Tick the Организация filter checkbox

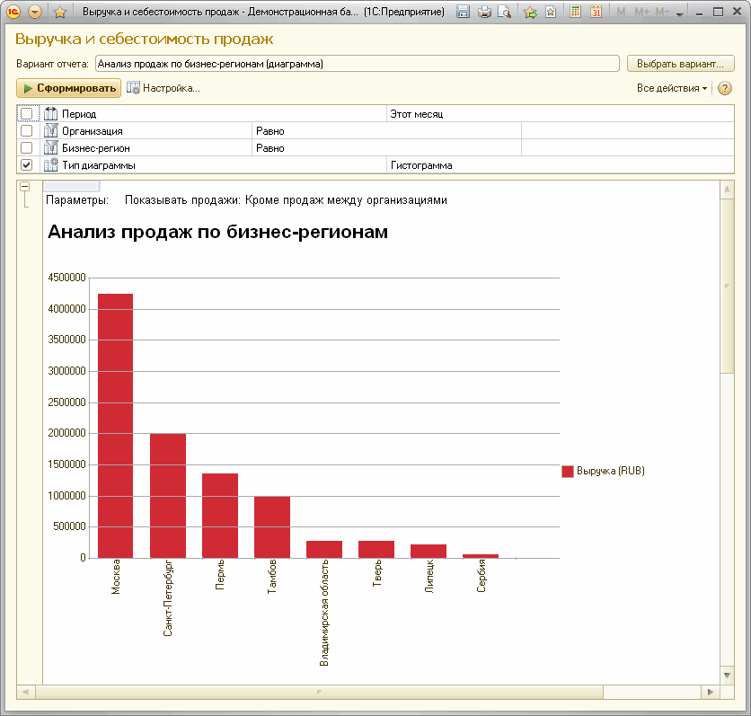[26, 131]
